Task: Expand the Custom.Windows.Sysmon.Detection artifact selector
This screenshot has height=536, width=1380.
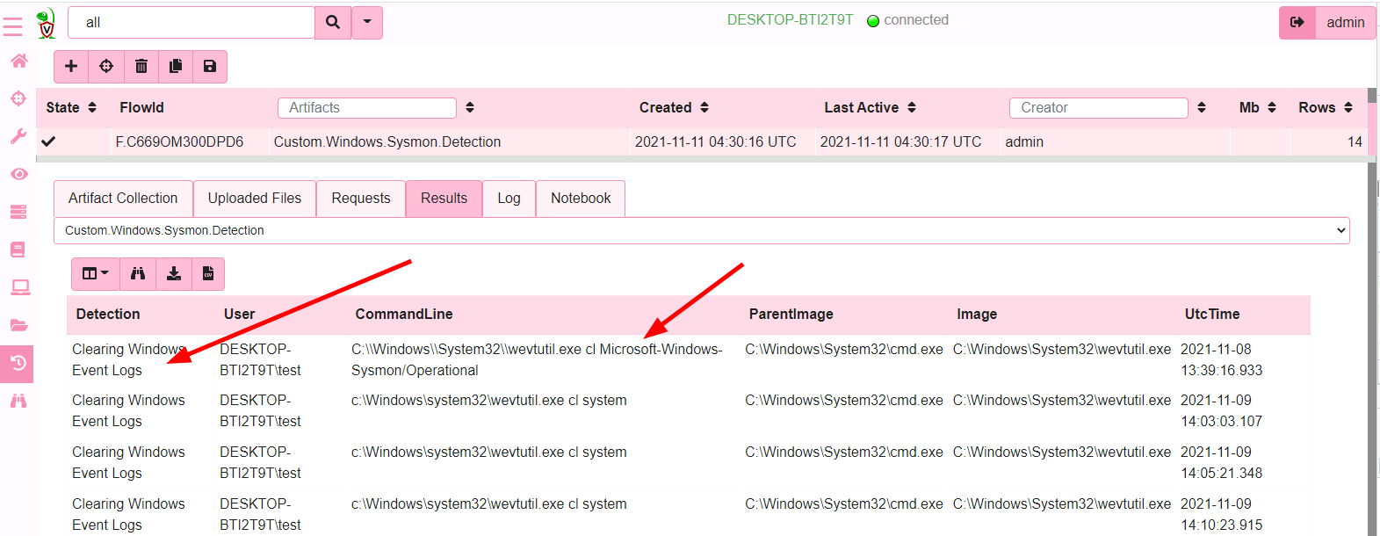Action: click(701, 230)
